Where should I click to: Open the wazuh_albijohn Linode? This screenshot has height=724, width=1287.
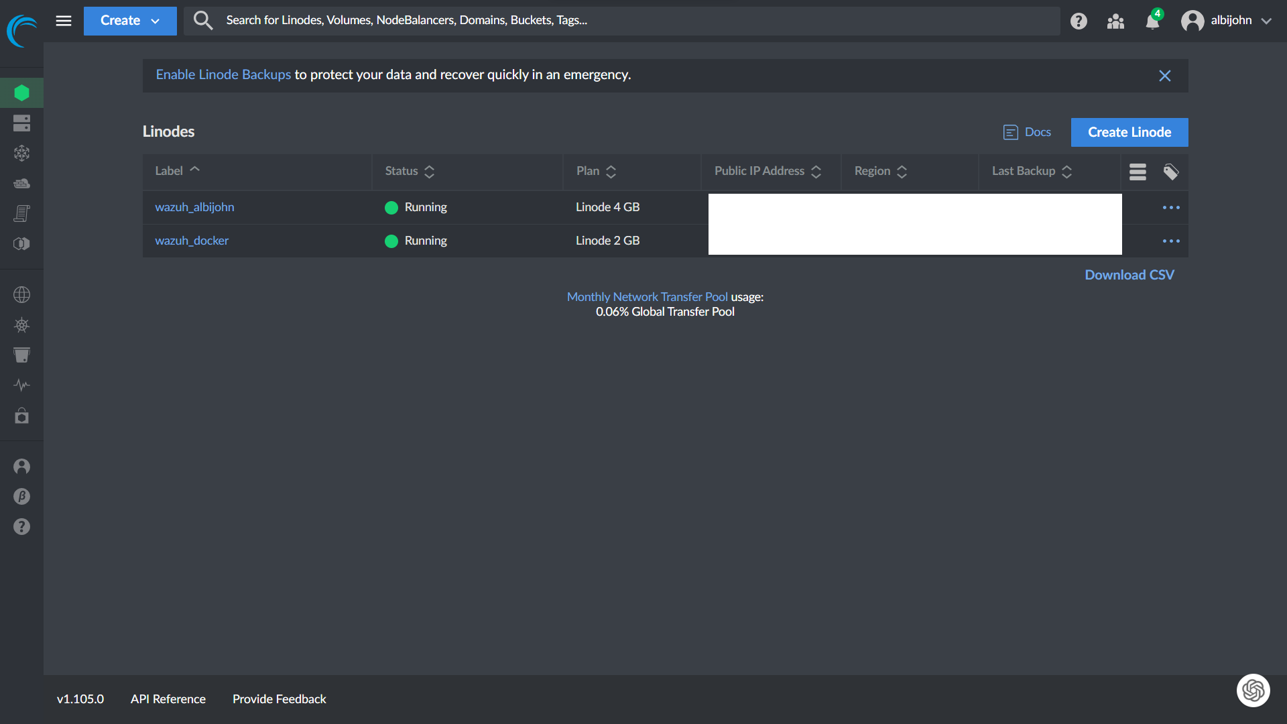point(194,207)
